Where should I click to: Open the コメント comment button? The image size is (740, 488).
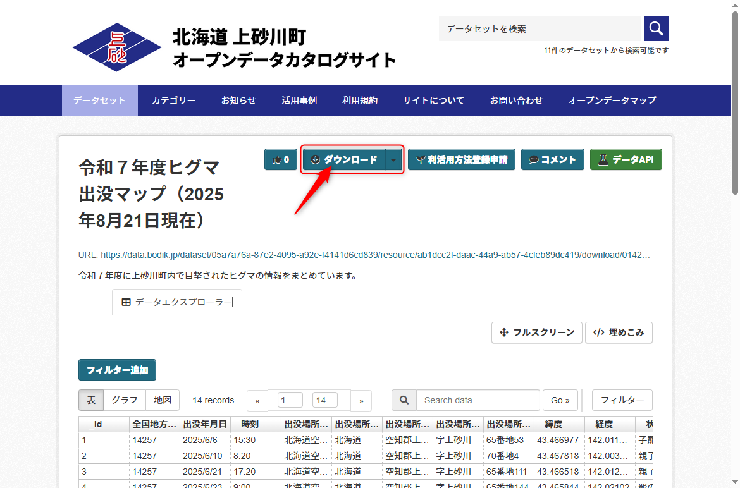552,160
